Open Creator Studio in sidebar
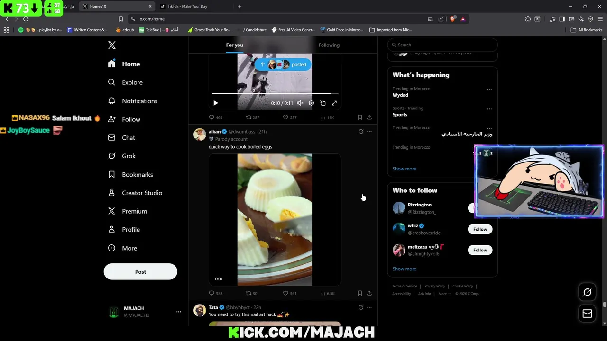This screenshot has height=341, width=607. tap(135, 193)
